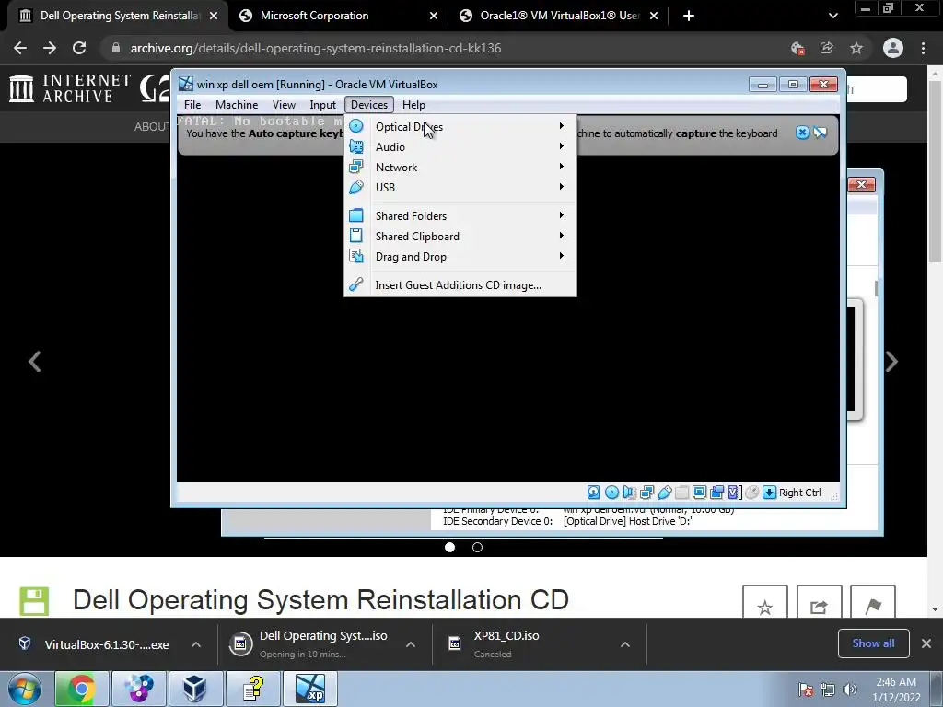Viewport: 943px width, 707px height.
Task: Go to next carousel image arrow
Action: pos(891,361)
